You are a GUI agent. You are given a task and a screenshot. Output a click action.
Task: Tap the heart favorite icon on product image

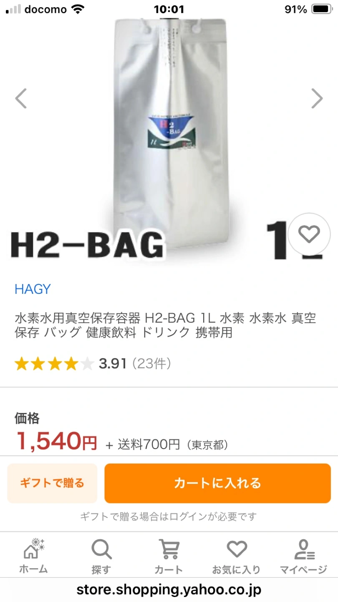tap(309, 234)
